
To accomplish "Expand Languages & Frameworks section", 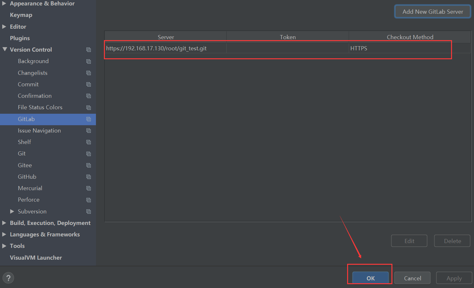I will click(x=4, y=234).
